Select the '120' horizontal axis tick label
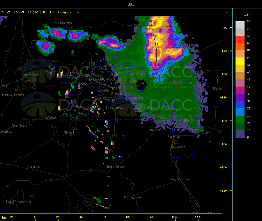262x221 pixels. click(174, 217)
